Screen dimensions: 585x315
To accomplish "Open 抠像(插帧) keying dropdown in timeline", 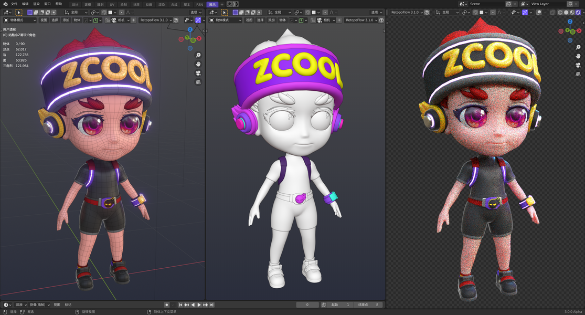I will 39,305.
